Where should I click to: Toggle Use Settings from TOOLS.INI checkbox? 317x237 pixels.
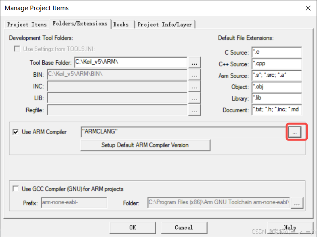[x=17, y=49]
